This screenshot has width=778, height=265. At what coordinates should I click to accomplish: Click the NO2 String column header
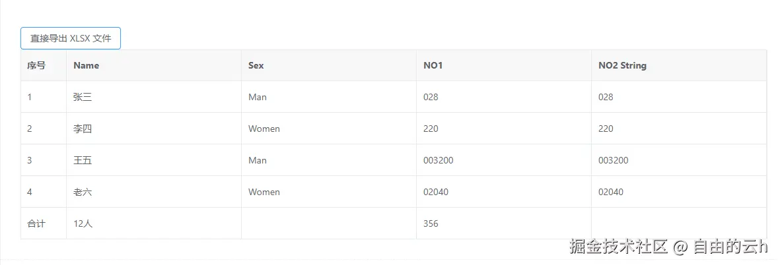622,65
